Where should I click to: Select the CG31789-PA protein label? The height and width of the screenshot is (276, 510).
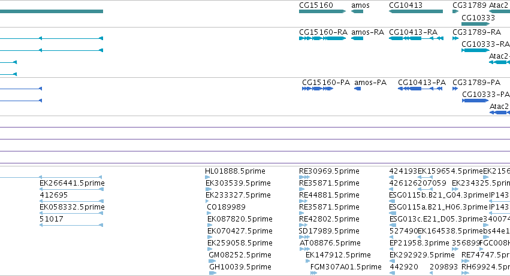click(x=476, y=83)
